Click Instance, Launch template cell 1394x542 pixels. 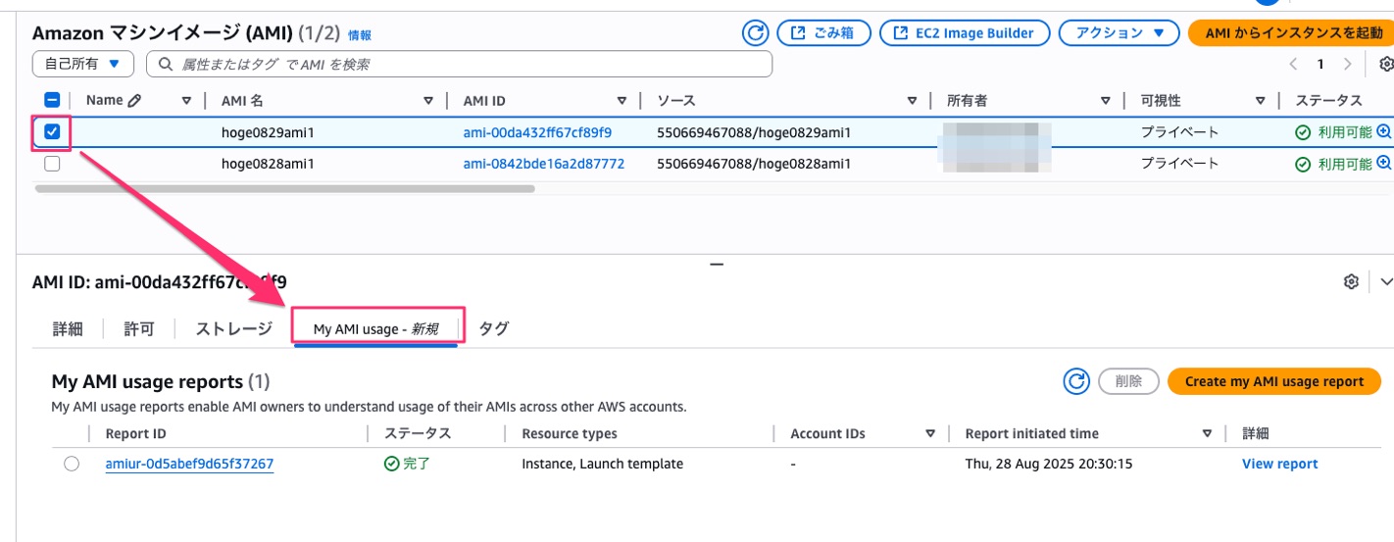[602, 465]
